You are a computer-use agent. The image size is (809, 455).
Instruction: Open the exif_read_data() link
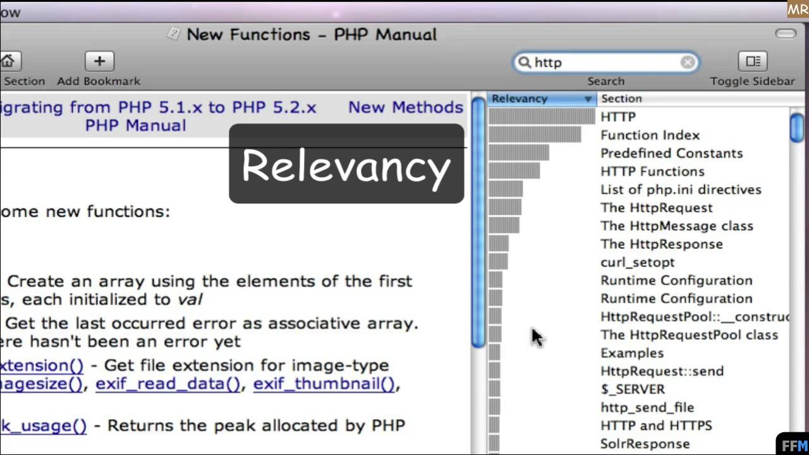coord(167,384)
